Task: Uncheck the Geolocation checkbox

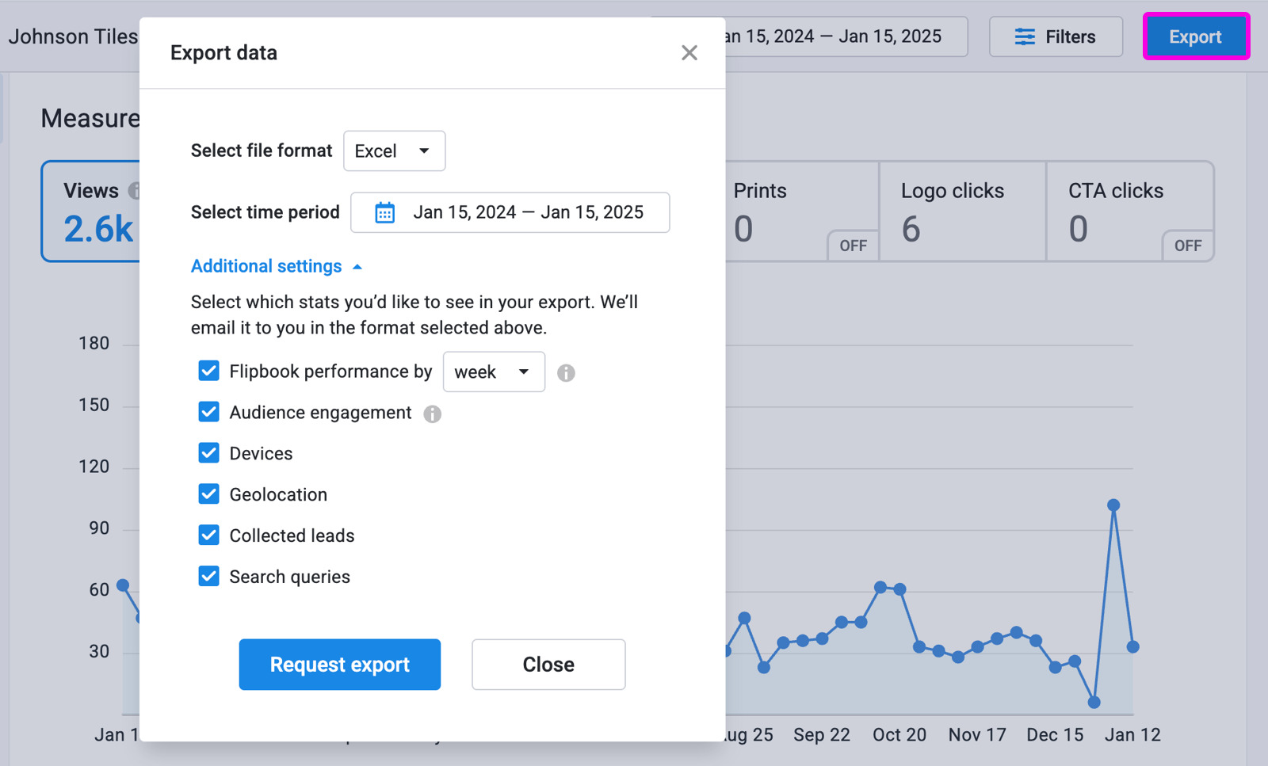Action: pyautogui.click(x=208, y=494)
